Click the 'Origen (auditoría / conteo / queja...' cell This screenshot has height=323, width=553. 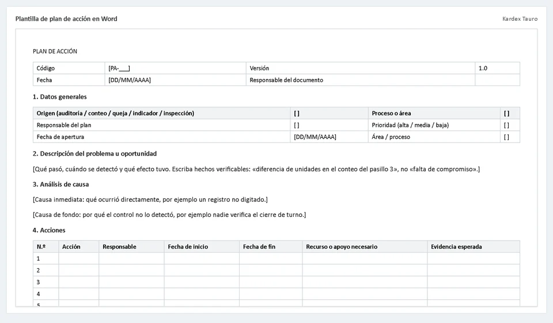pos(161,113)
